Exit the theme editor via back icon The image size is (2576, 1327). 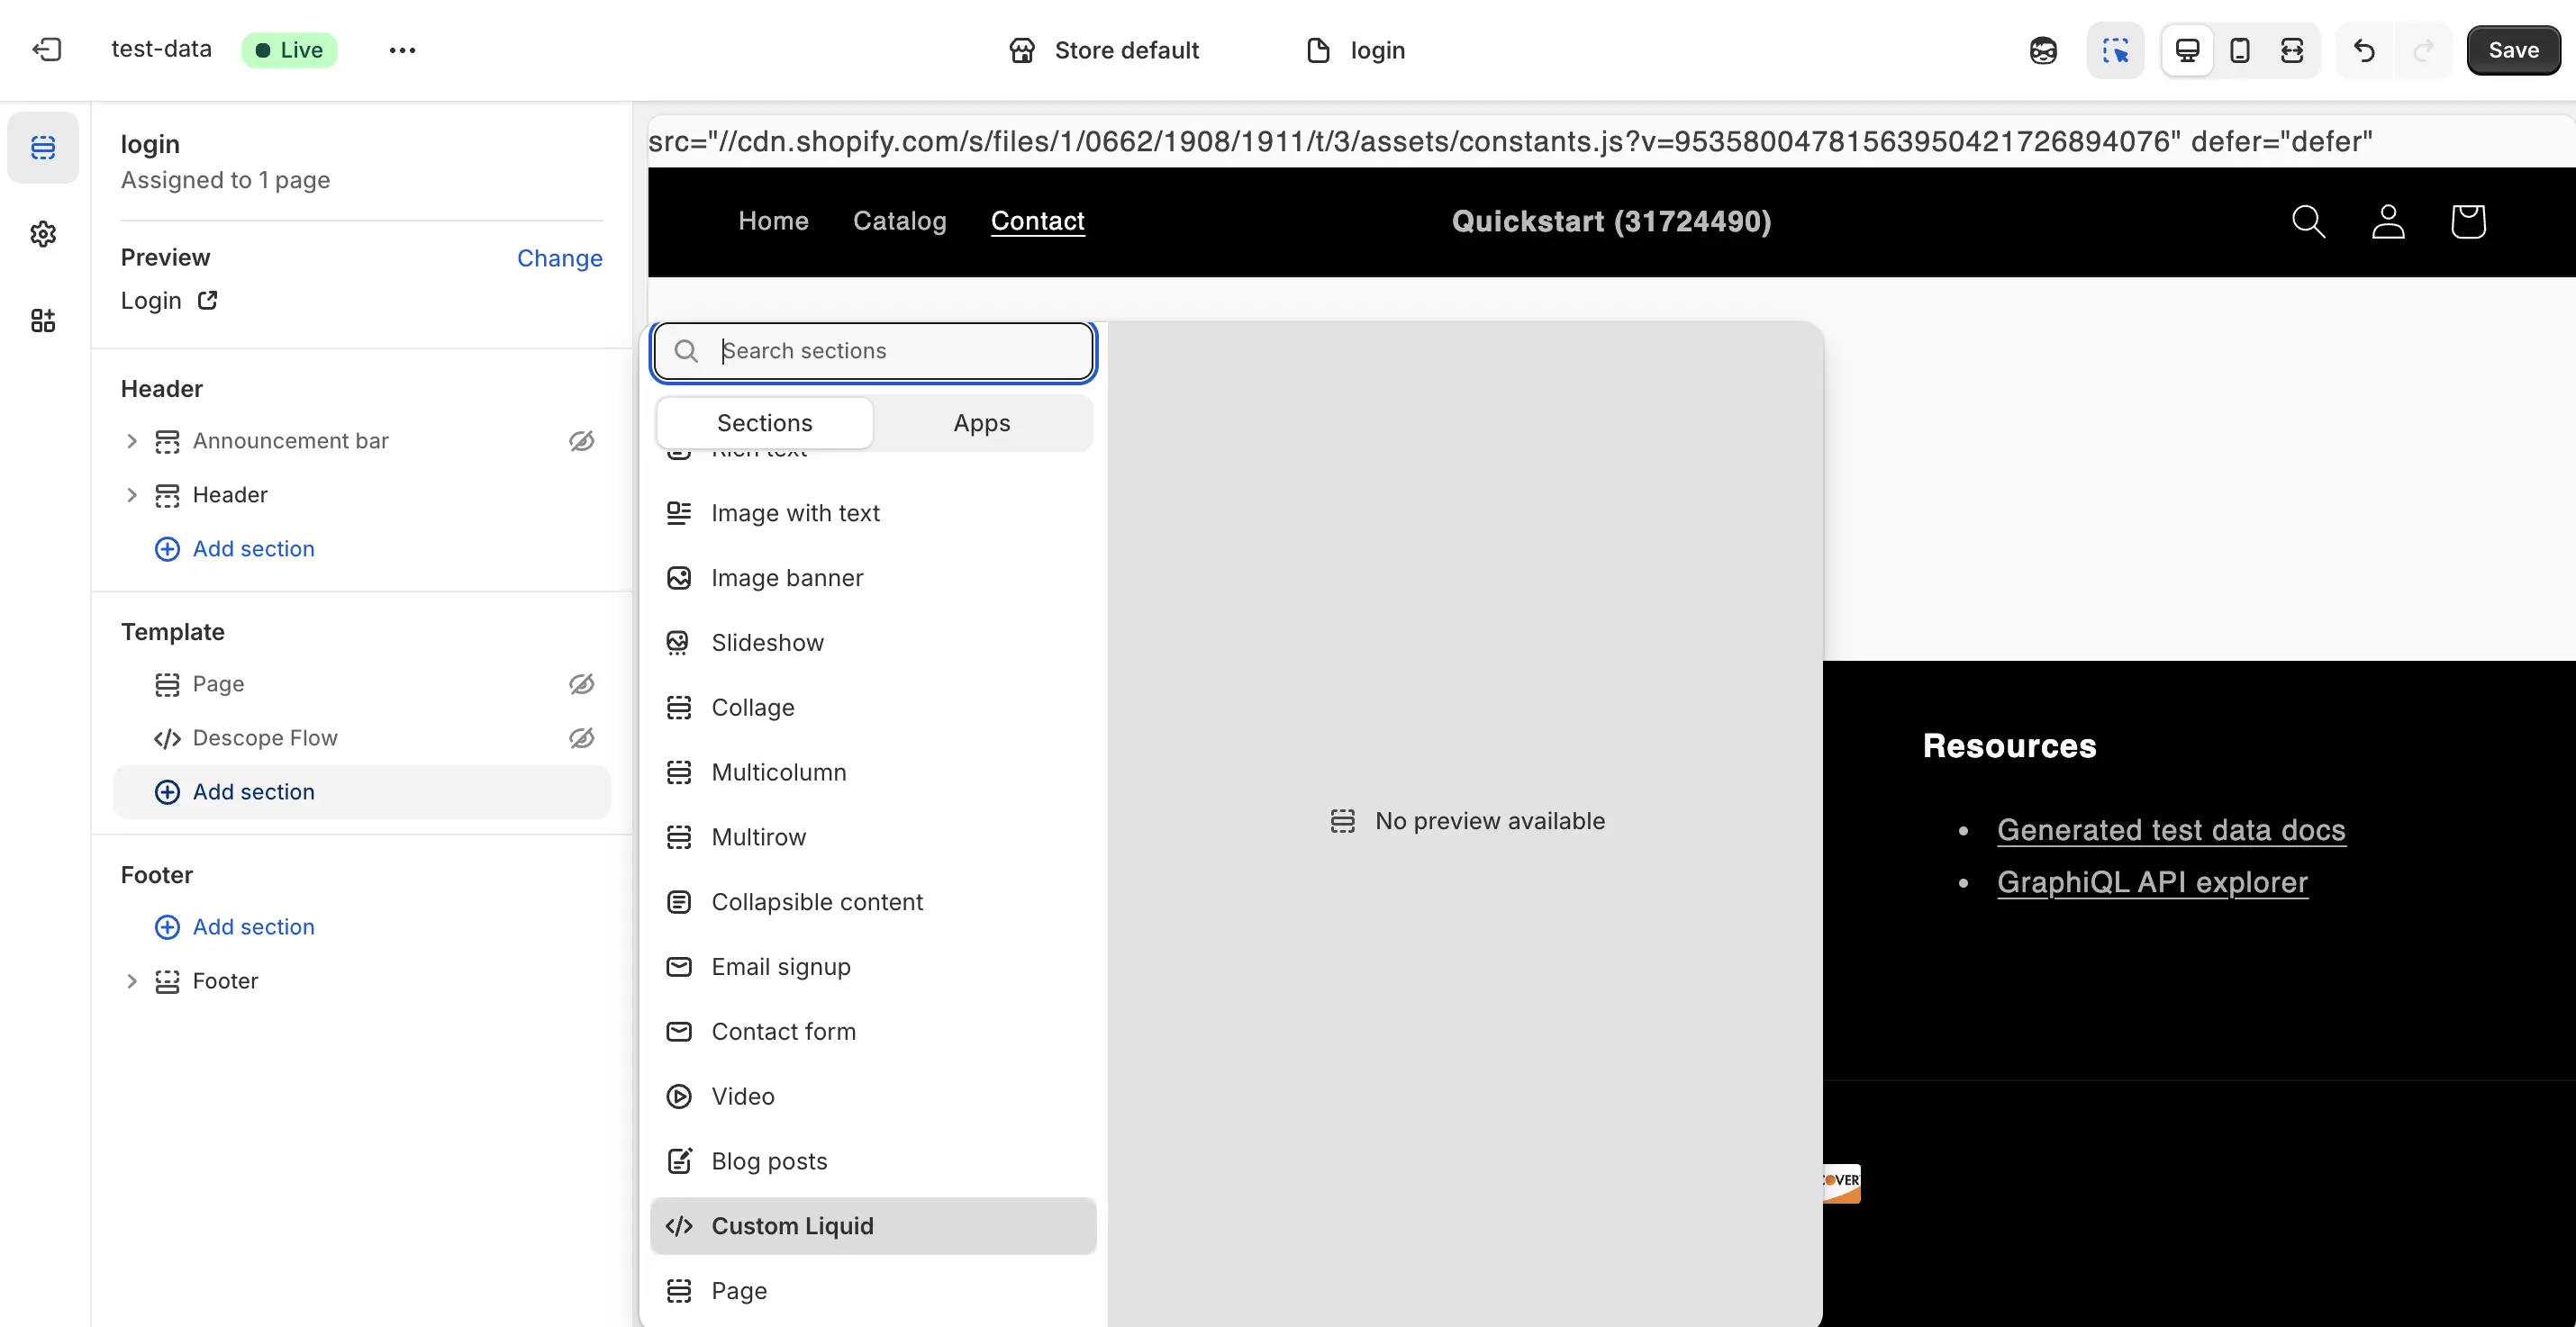tap(47, 50)
